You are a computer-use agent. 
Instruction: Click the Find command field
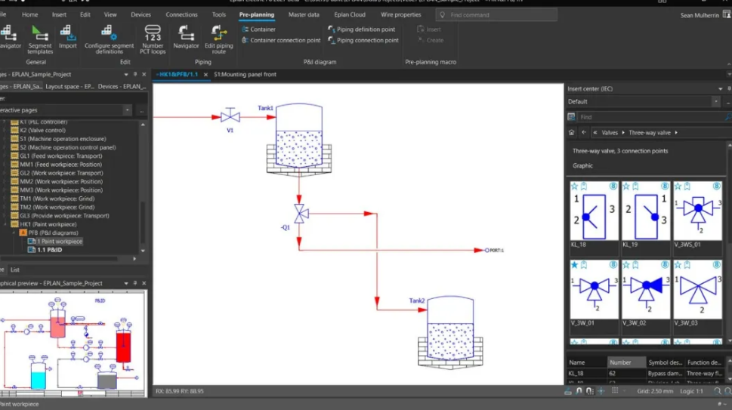point(496,15)
